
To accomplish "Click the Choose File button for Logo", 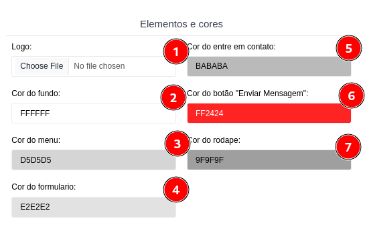I will pyautogui.click(x=42, y=66).
